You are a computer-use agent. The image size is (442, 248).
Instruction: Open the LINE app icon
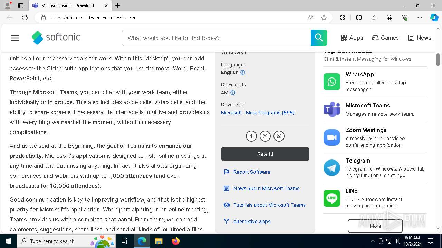[332, 198]
